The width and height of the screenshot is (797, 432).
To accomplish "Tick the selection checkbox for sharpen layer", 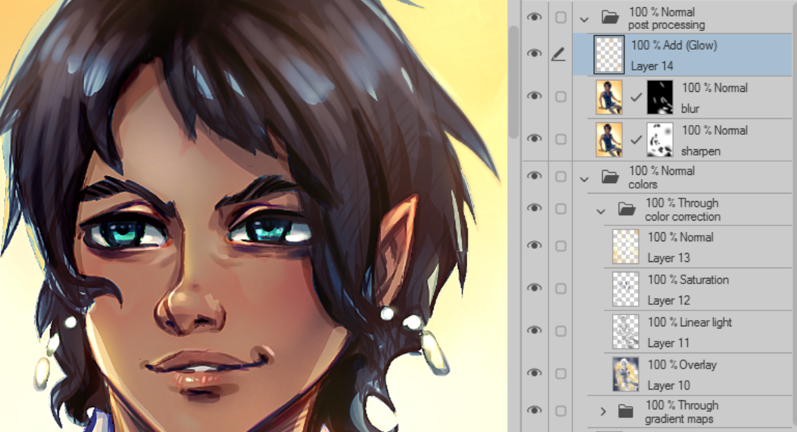I will click(560, 139).
